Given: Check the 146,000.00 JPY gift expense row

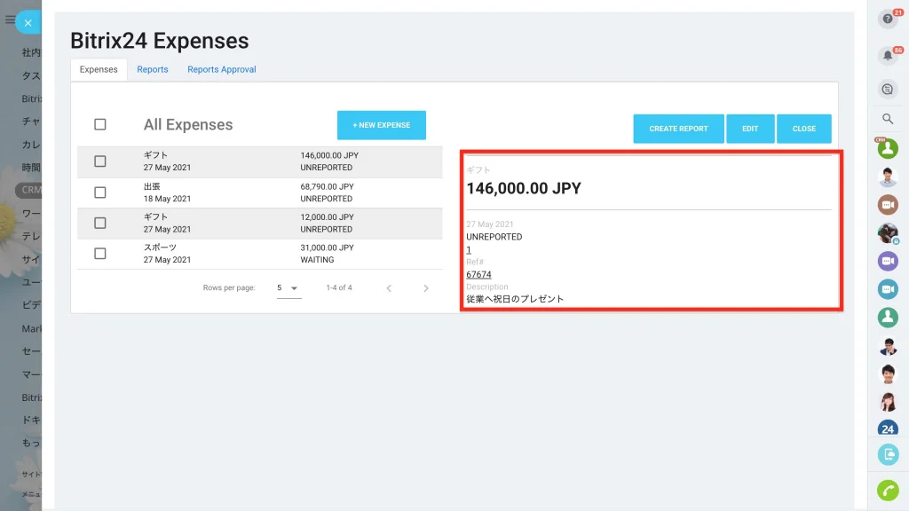Looking at the screenshot, I should (x=100, y=161).
